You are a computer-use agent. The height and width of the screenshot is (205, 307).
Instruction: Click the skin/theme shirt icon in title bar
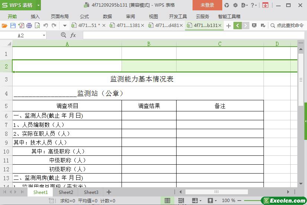pyautogui.click(x=227, y=5)
